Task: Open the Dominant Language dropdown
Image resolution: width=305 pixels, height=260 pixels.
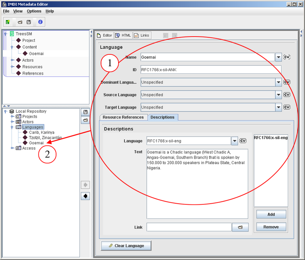Action: click(x=279, y=82)
